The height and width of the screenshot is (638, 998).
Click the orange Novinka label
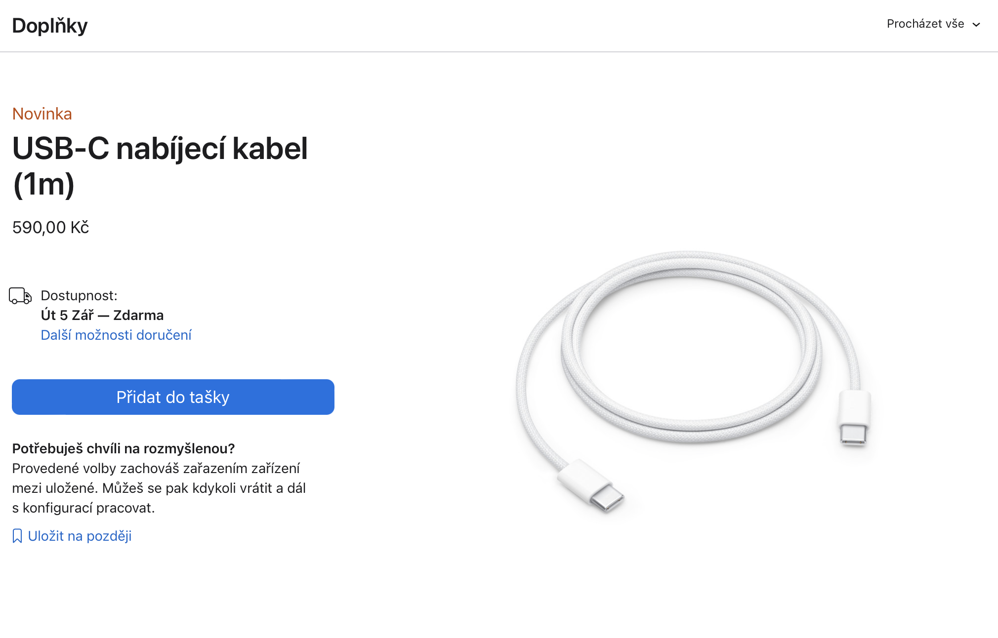point(42,114)
